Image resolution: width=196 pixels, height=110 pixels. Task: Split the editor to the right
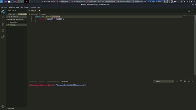pos(189,11)
